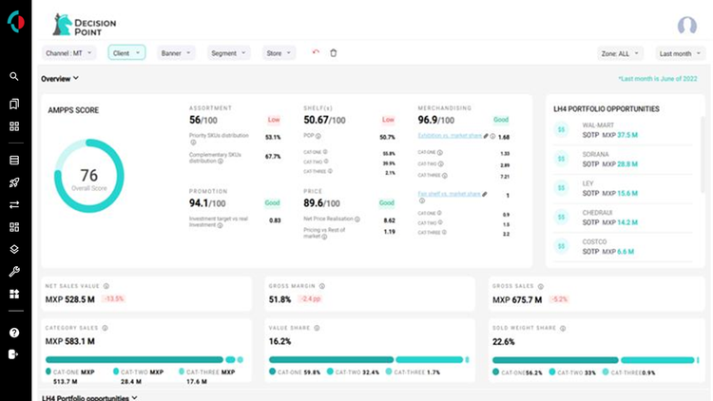Click the Price 89.6/100 score
Viewport: 713px width, 401px height.
[321, 203]
